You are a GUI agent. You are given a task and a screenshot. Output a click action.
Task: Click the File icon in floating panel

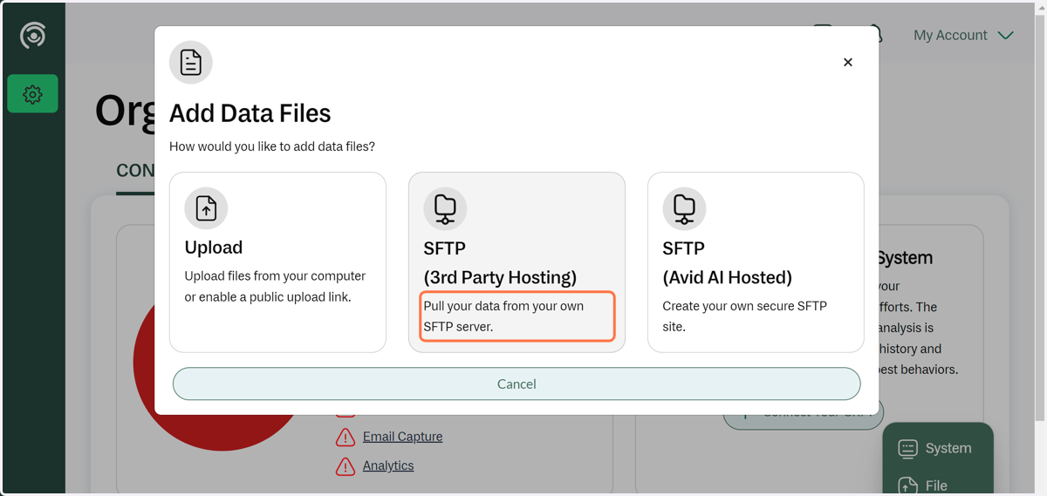click(x=907, y=486)
